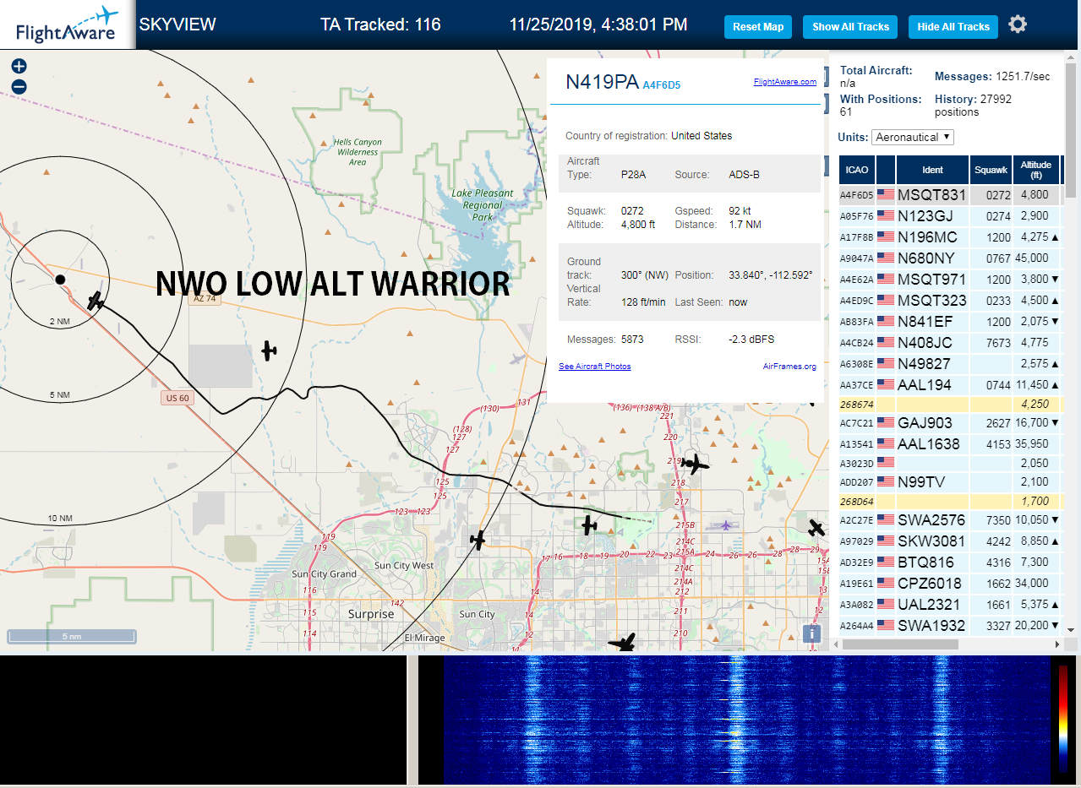This screenshot has width=1081, height=788.
Task: Click the Show All Tracks button
Action: (850, 27)
